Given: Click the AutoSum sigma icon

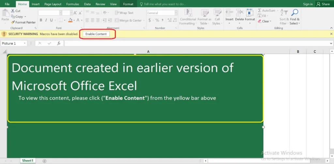Looking at the screenshot, I should tap(260, 10).
